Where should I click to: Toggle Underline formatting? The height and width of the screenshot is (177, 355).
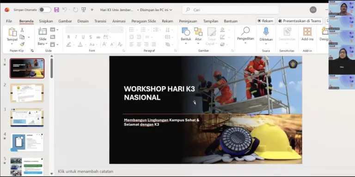(83, 37)
